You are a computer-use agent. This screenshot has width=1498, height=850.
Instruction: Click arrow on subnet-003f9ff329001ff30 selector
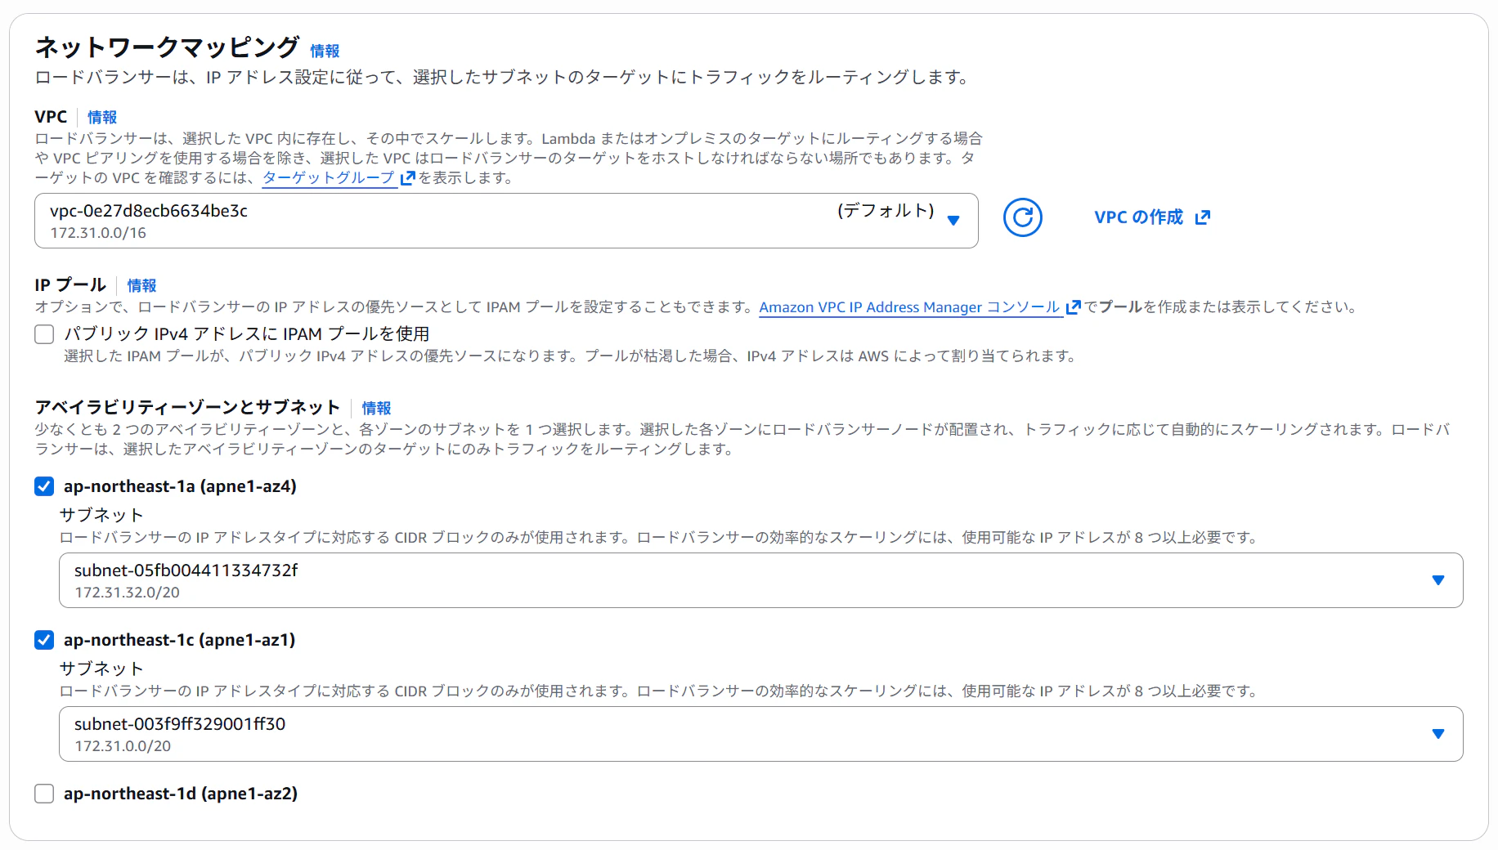point(1438,734)
